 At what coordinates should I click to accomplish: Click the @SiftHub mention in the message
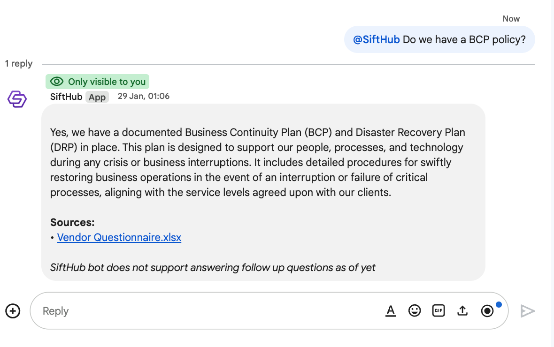pyautogui.click(x=377, y=39)
